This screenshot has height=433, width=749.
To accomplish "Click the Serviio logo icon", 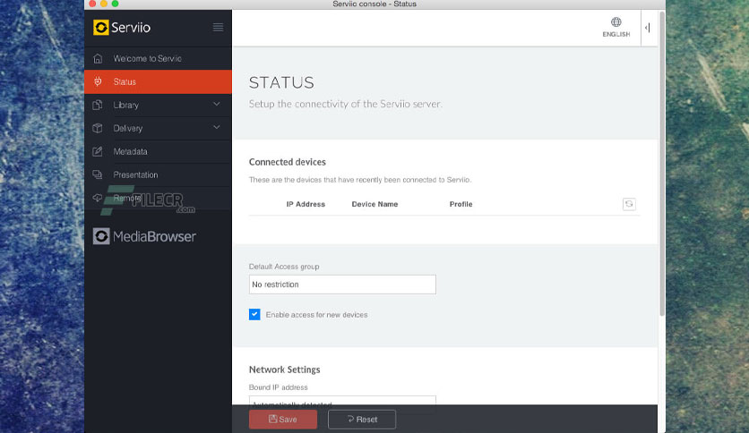I will point(100,27).
